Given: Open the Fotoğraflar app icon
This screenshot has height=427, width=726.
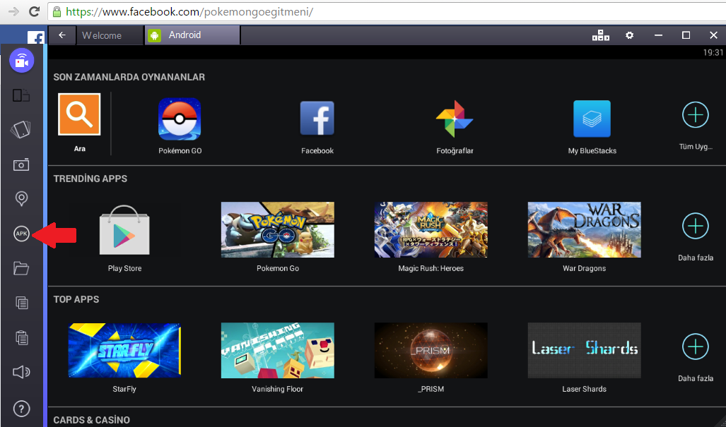Looking at the screenshot, I should (x=455, y=119).
